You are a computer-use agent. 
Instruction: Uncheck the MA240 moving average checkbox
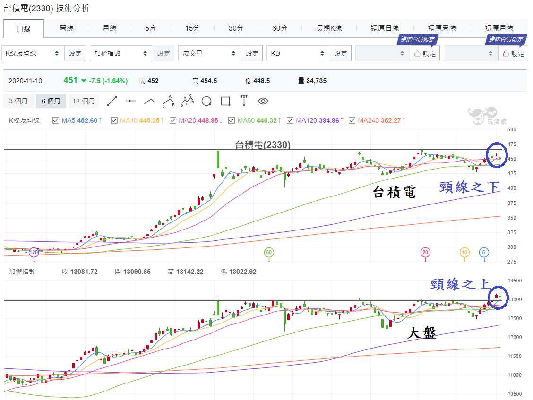click(352, 120)
